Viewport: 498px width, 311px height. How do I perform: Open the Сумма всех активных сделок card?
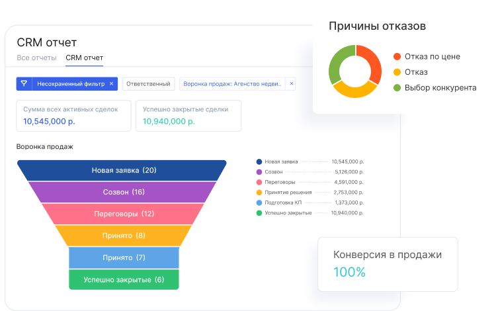point(73,115)
